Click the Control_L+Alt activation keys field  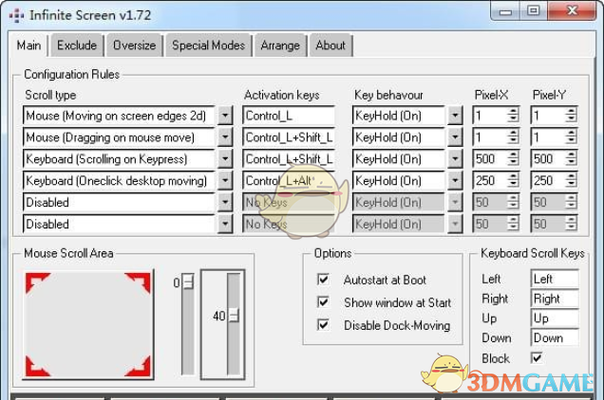click(x=289, y=180)
